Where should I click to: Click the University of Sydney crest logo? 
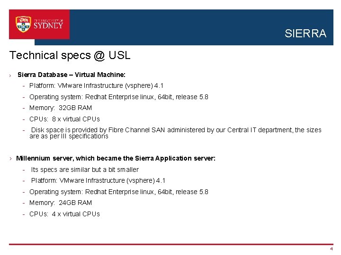point(23,24)
